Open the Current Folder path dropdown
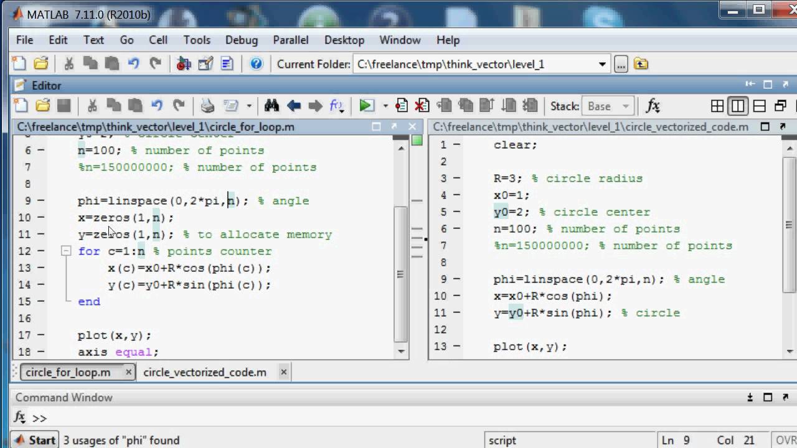The height and width of the screenshot is (448, 797). pos(602,64)
